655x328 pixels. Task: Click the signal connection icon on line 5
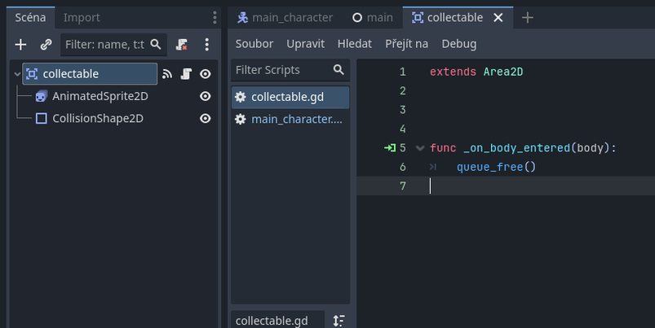point(390,148)
